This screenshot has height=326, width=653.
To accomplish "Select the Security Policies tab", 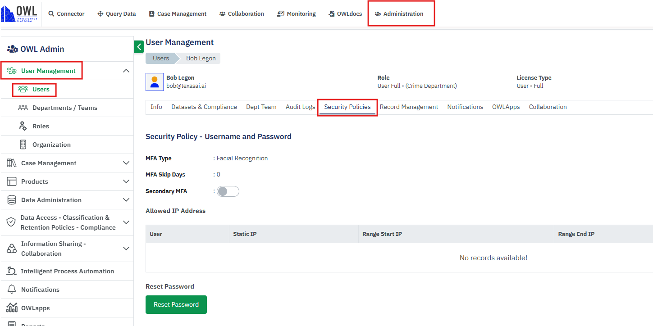I will pos(347,107).
